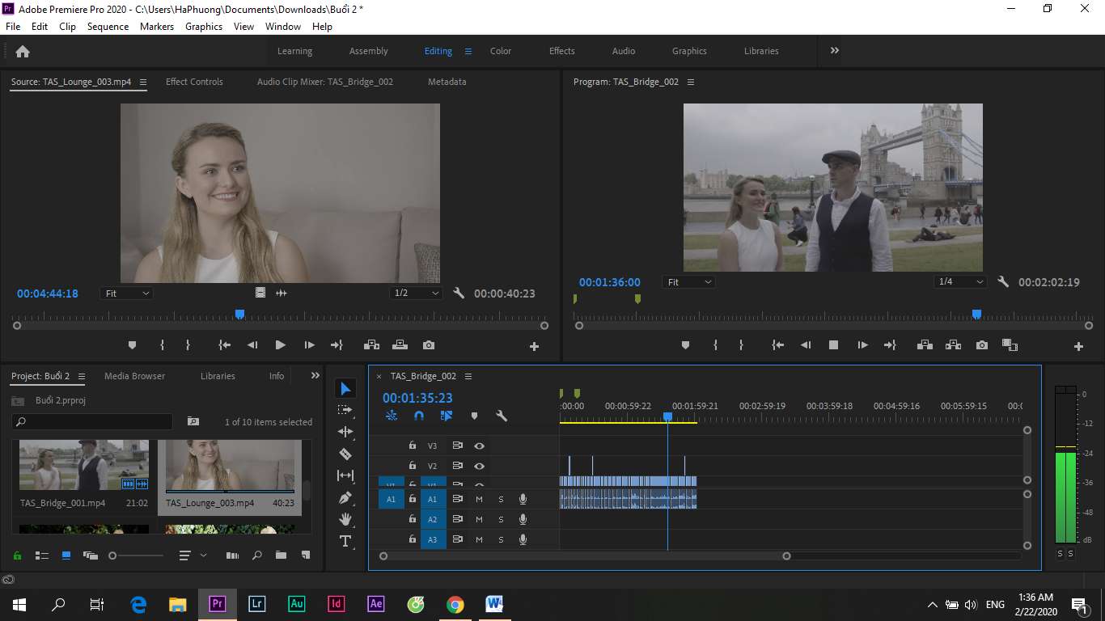Choose the Type tool
The width and height of the screenshot is (1105, 621).
(x=345, y=541)
